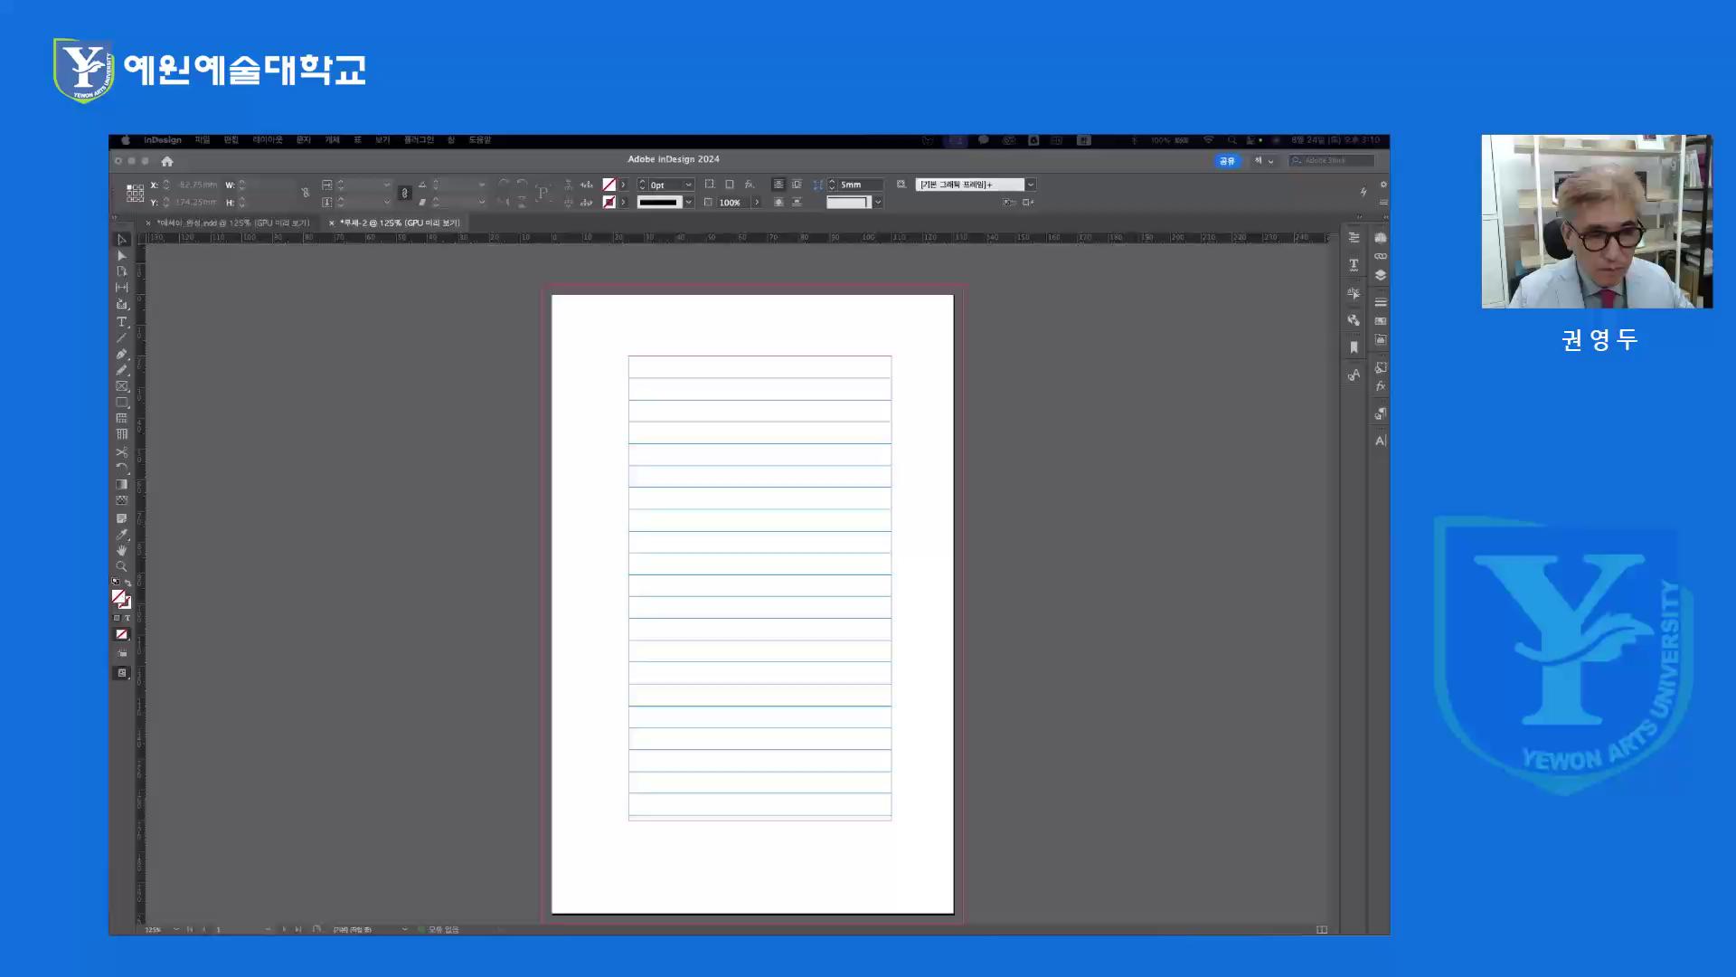Select the Rectangle Frame tool
The width and height of the screenshot is (1736, 977).
pyautogui.click(x=121, y=386)
